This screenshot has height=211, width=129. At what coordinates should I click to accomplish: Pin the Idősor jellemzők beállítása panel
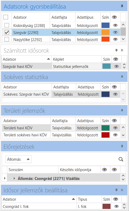tap(117, 190)
